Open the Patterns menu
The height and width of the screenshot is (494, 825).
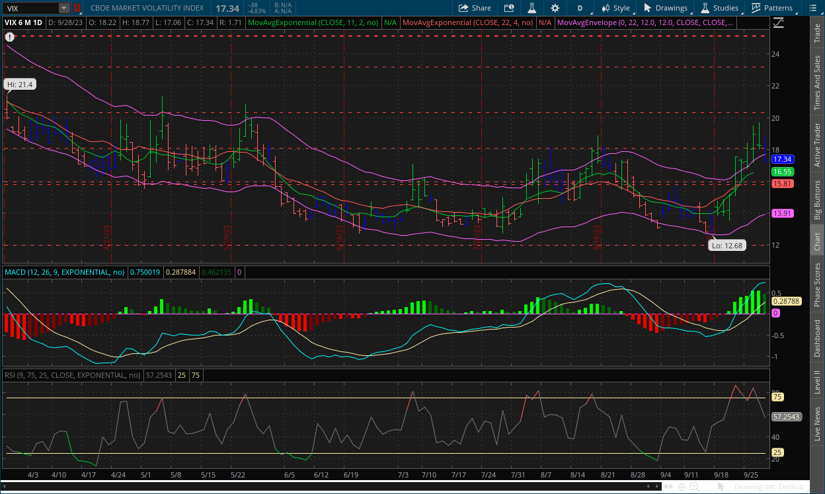point(771,8)
